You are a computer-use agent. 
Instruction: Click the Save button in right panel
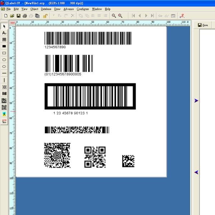(x=203, y=25)
